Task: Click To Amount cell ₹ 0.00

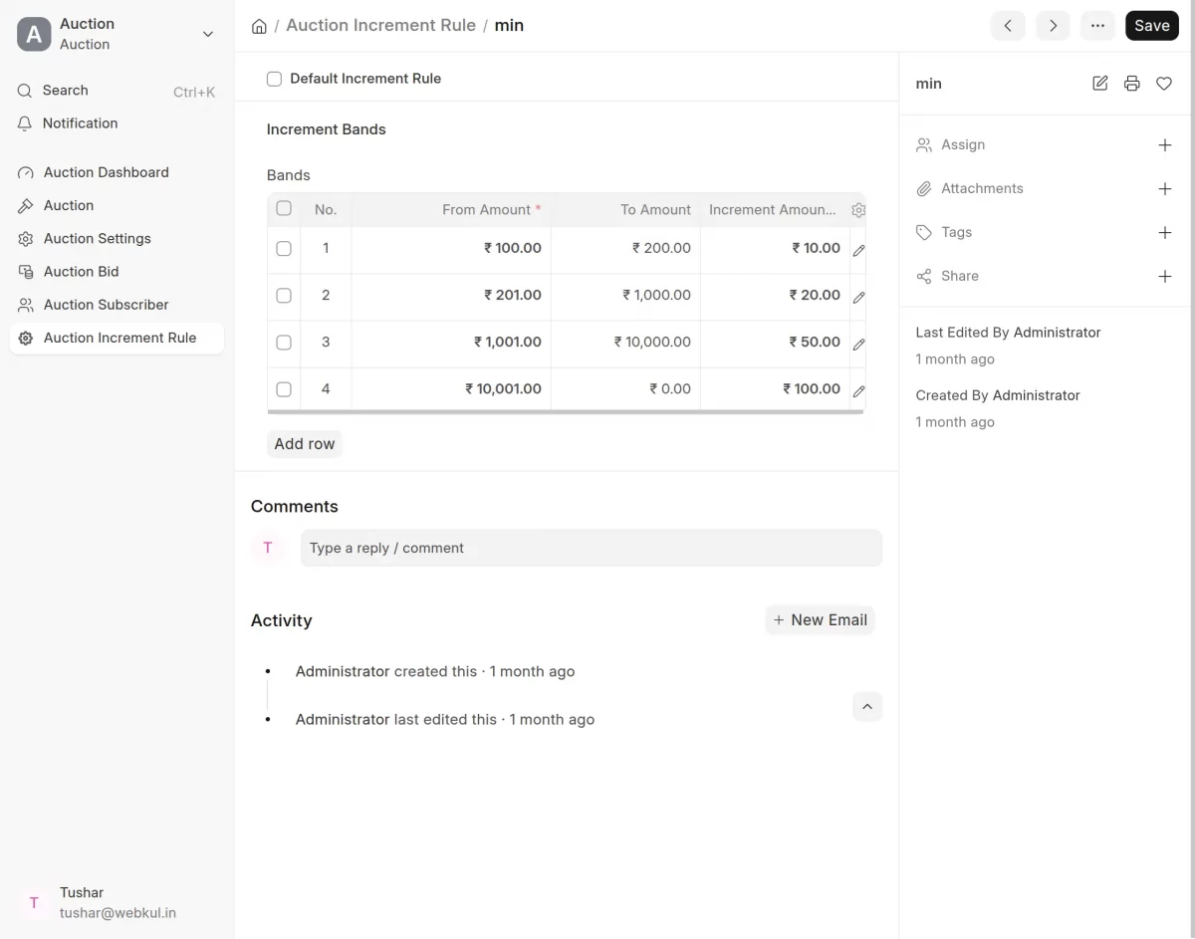Action: tap(625, 388)
